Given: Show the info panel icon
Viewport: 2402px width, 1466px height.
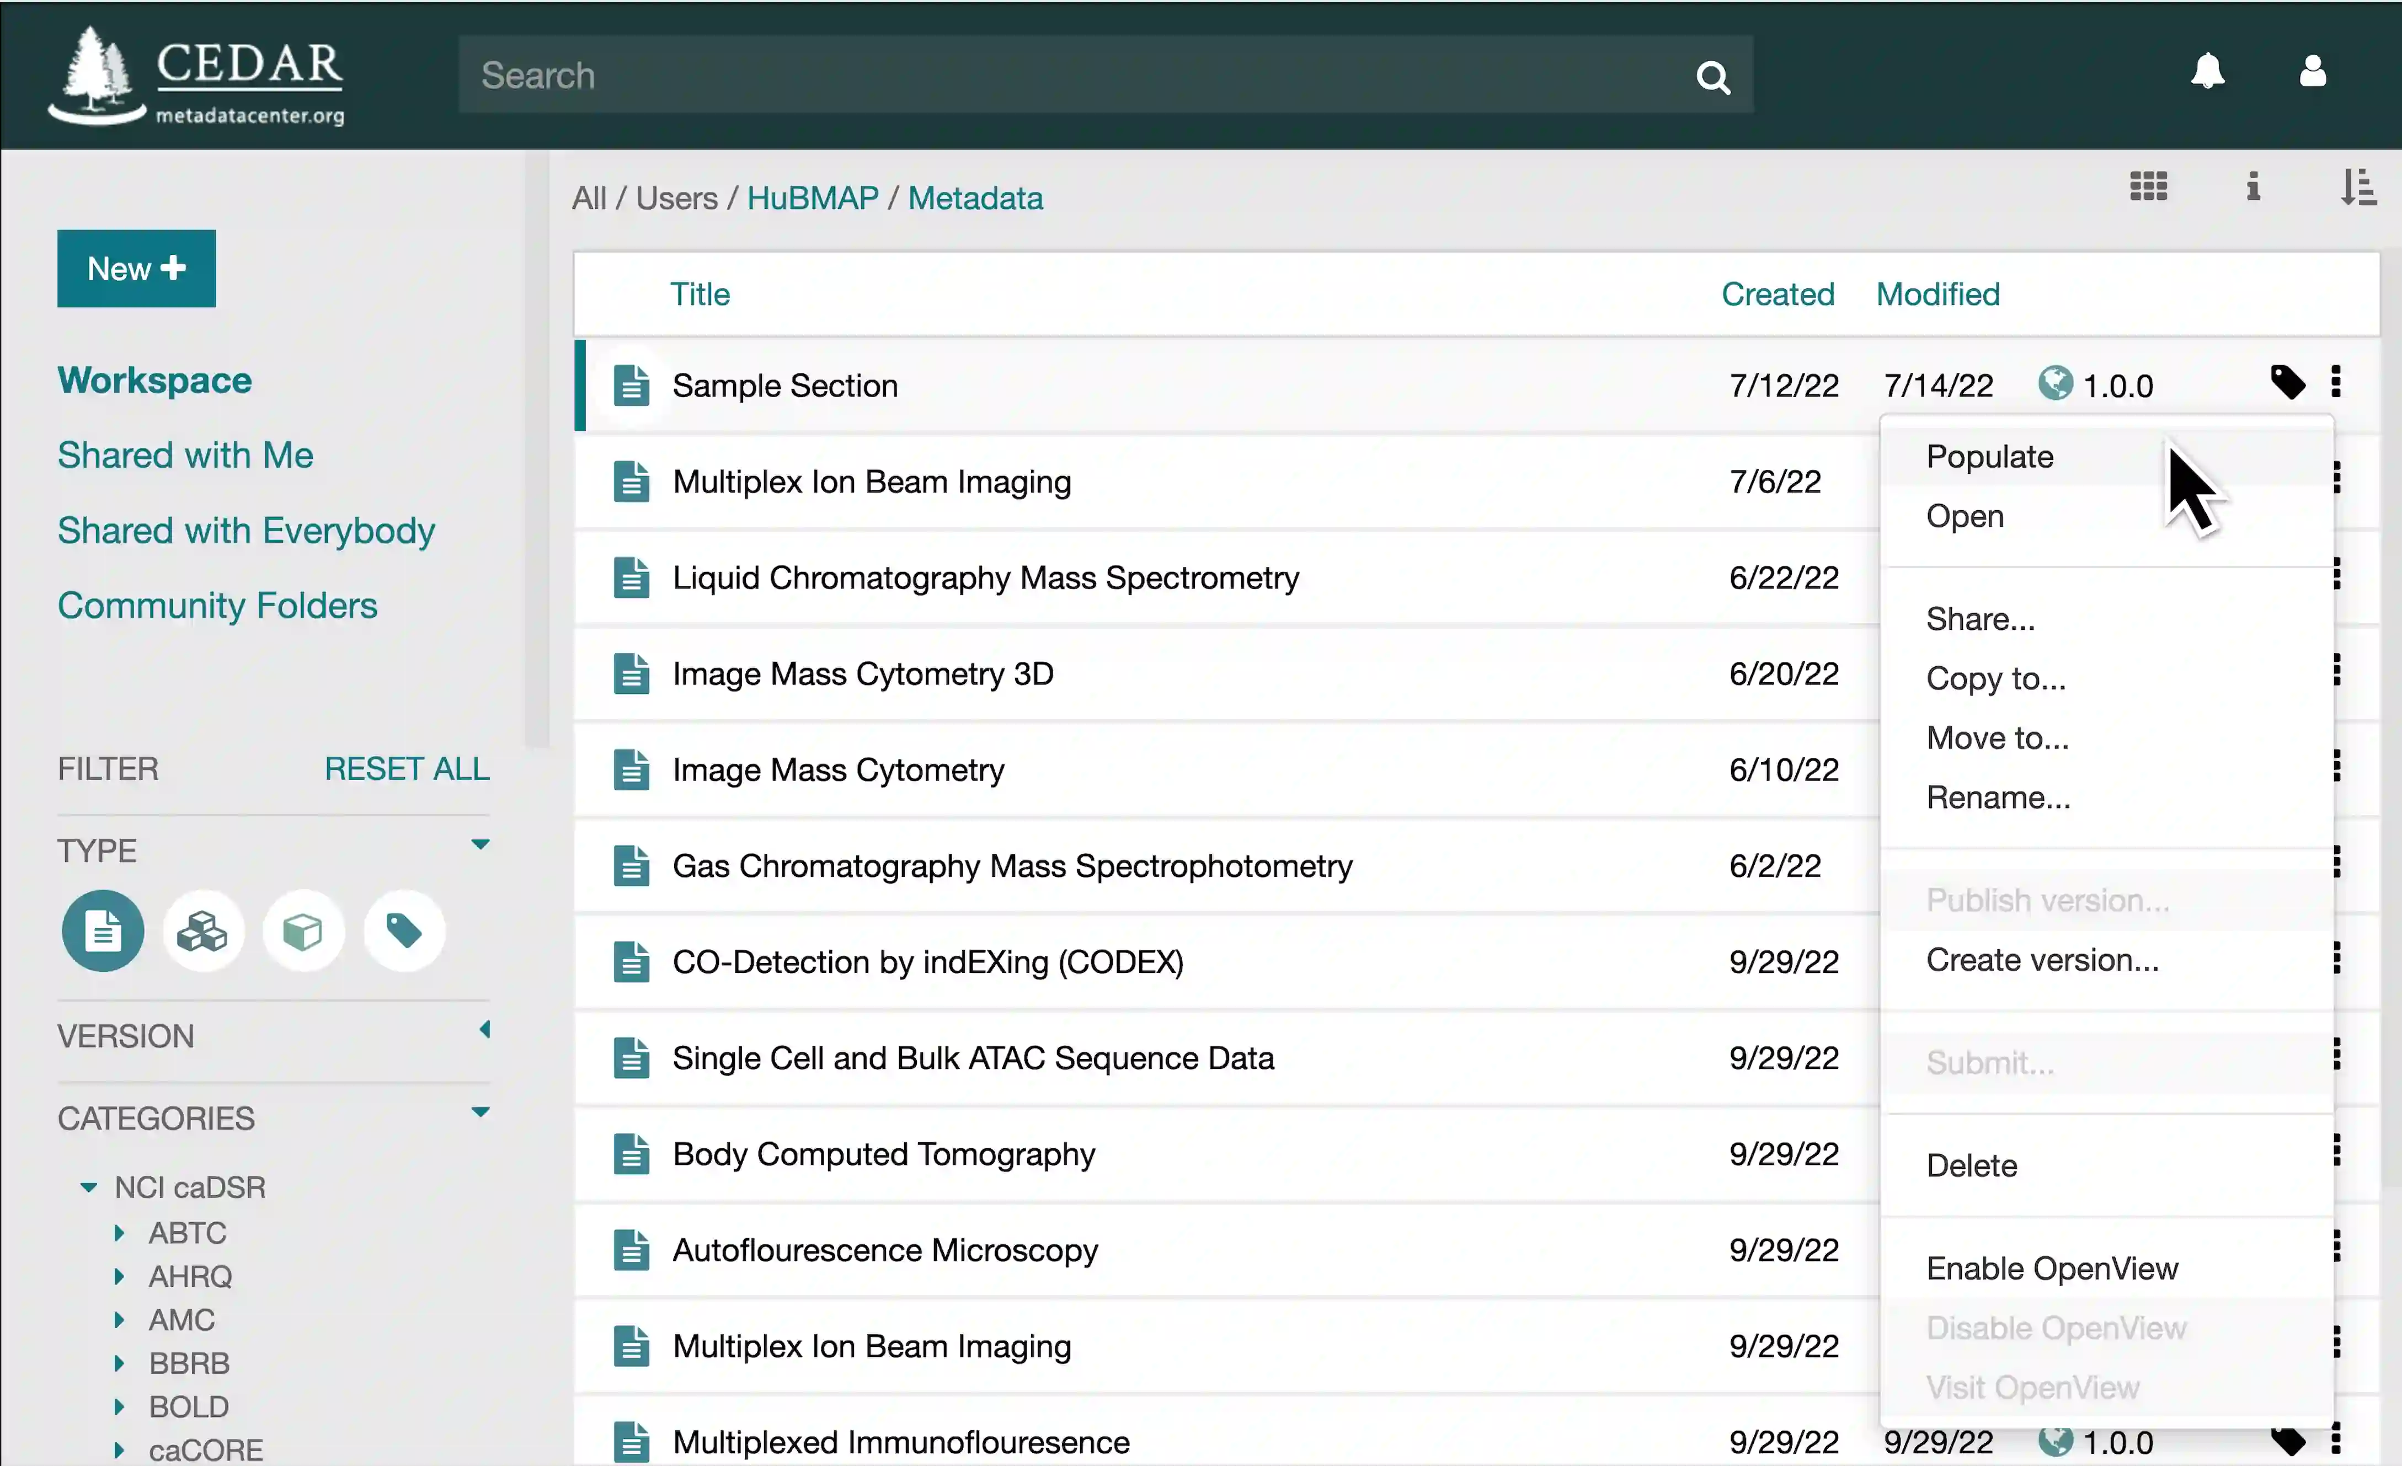Looking at the screenshot, I should click(2253, 186).
